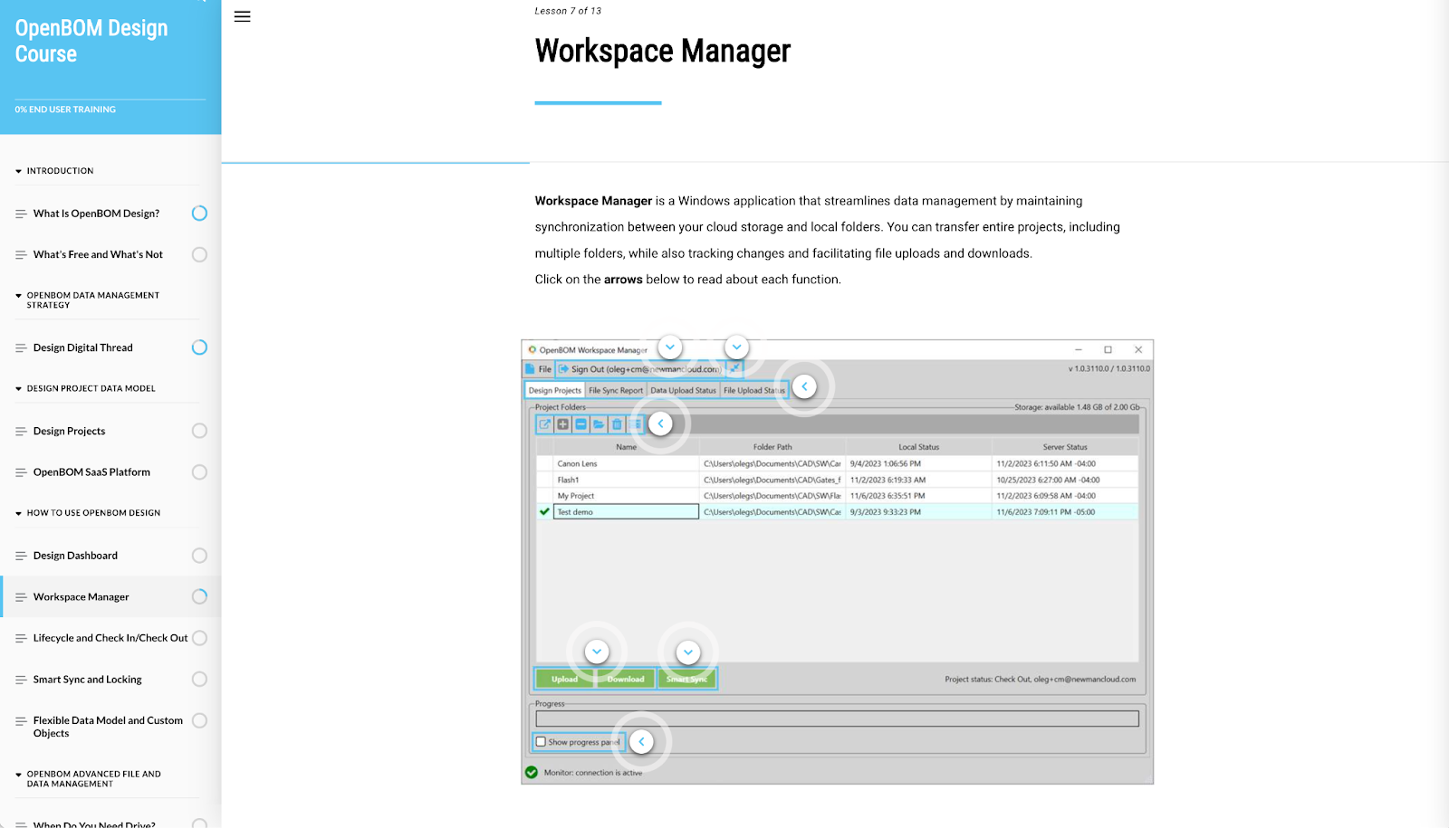Image resolution: width=1449 pixels, height=828 pixels.
Task: Click the list icon beside Smart Sync and Locking
Action: coord(21,680)
